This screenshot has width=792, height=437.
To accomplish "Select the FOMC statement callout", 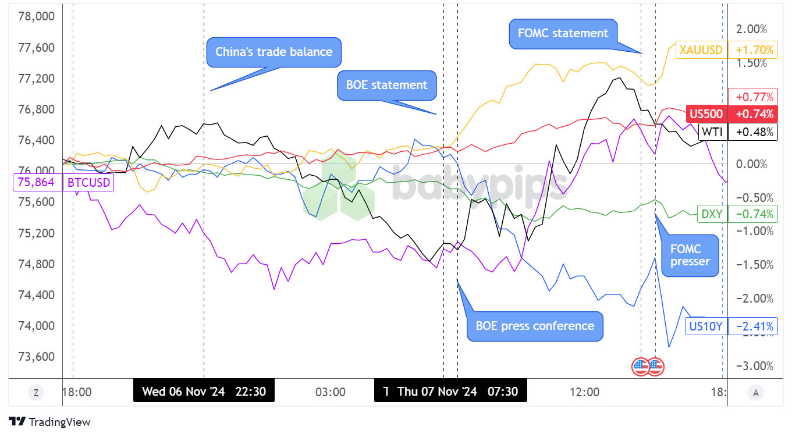I will click(562, 33).
